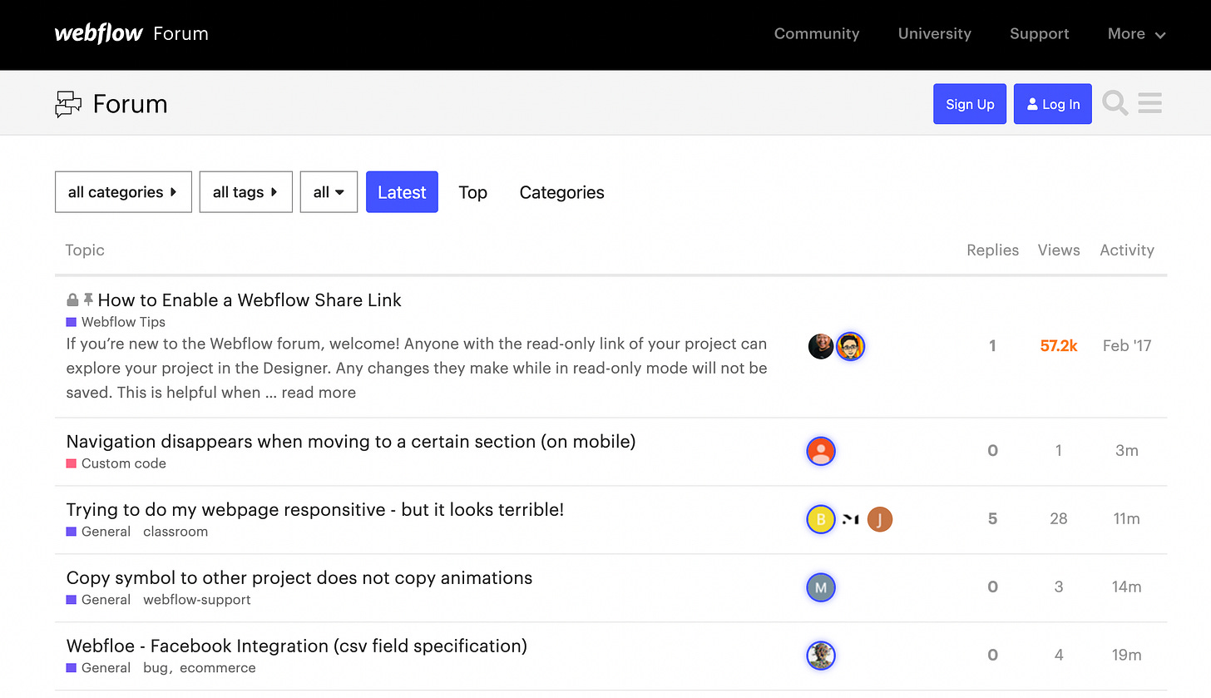Click the 11m activity time
The width and height of the screenshot is (1211, 698).
(1127, 519)
